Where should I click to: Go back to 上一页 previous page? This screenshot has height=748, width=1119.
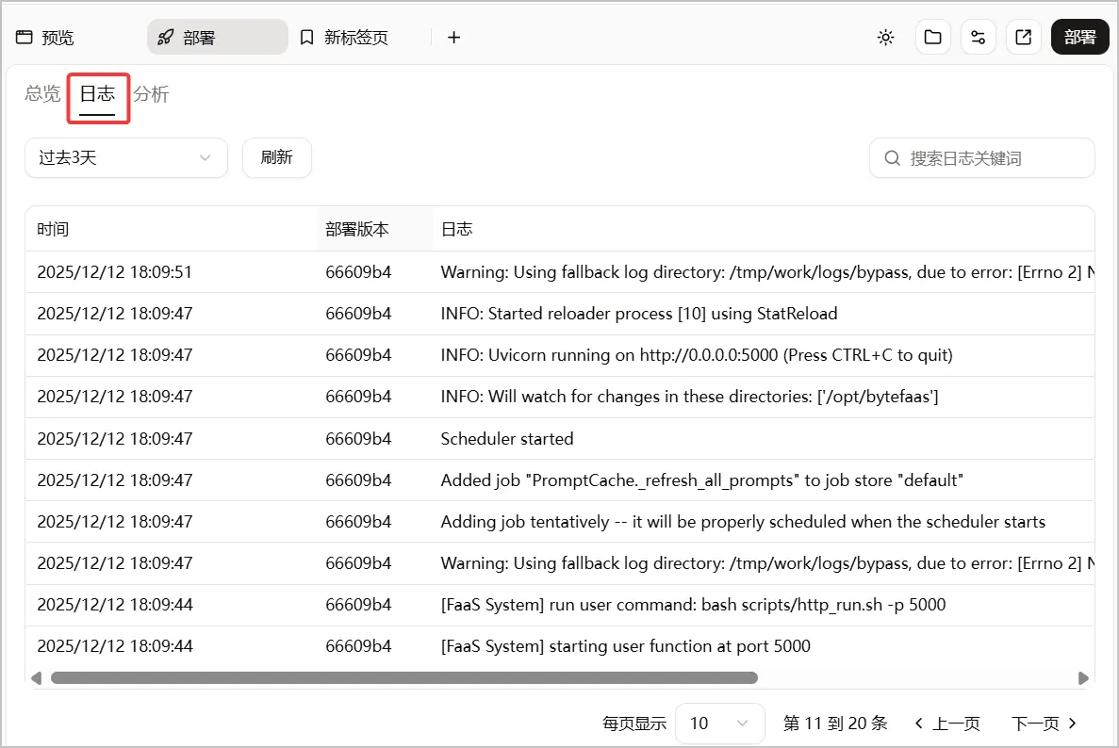[x=947, y=724]
